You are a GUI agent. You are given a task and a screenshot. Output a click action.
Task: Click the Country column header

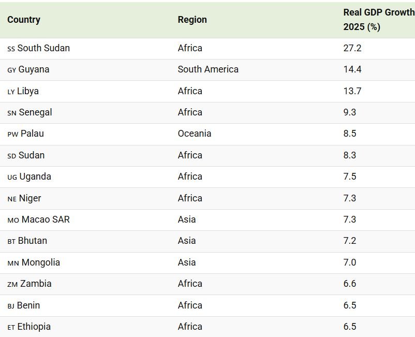[24, 20]
